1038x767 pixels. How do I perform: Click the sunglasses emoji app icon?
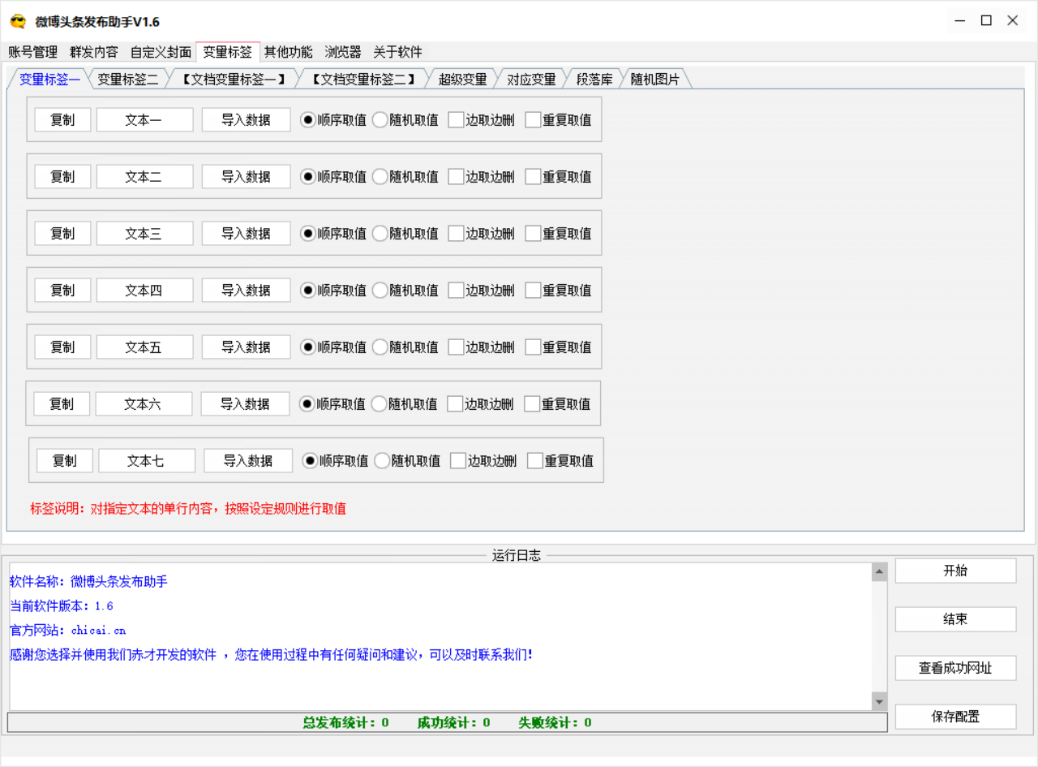click(x=18, y=21)
